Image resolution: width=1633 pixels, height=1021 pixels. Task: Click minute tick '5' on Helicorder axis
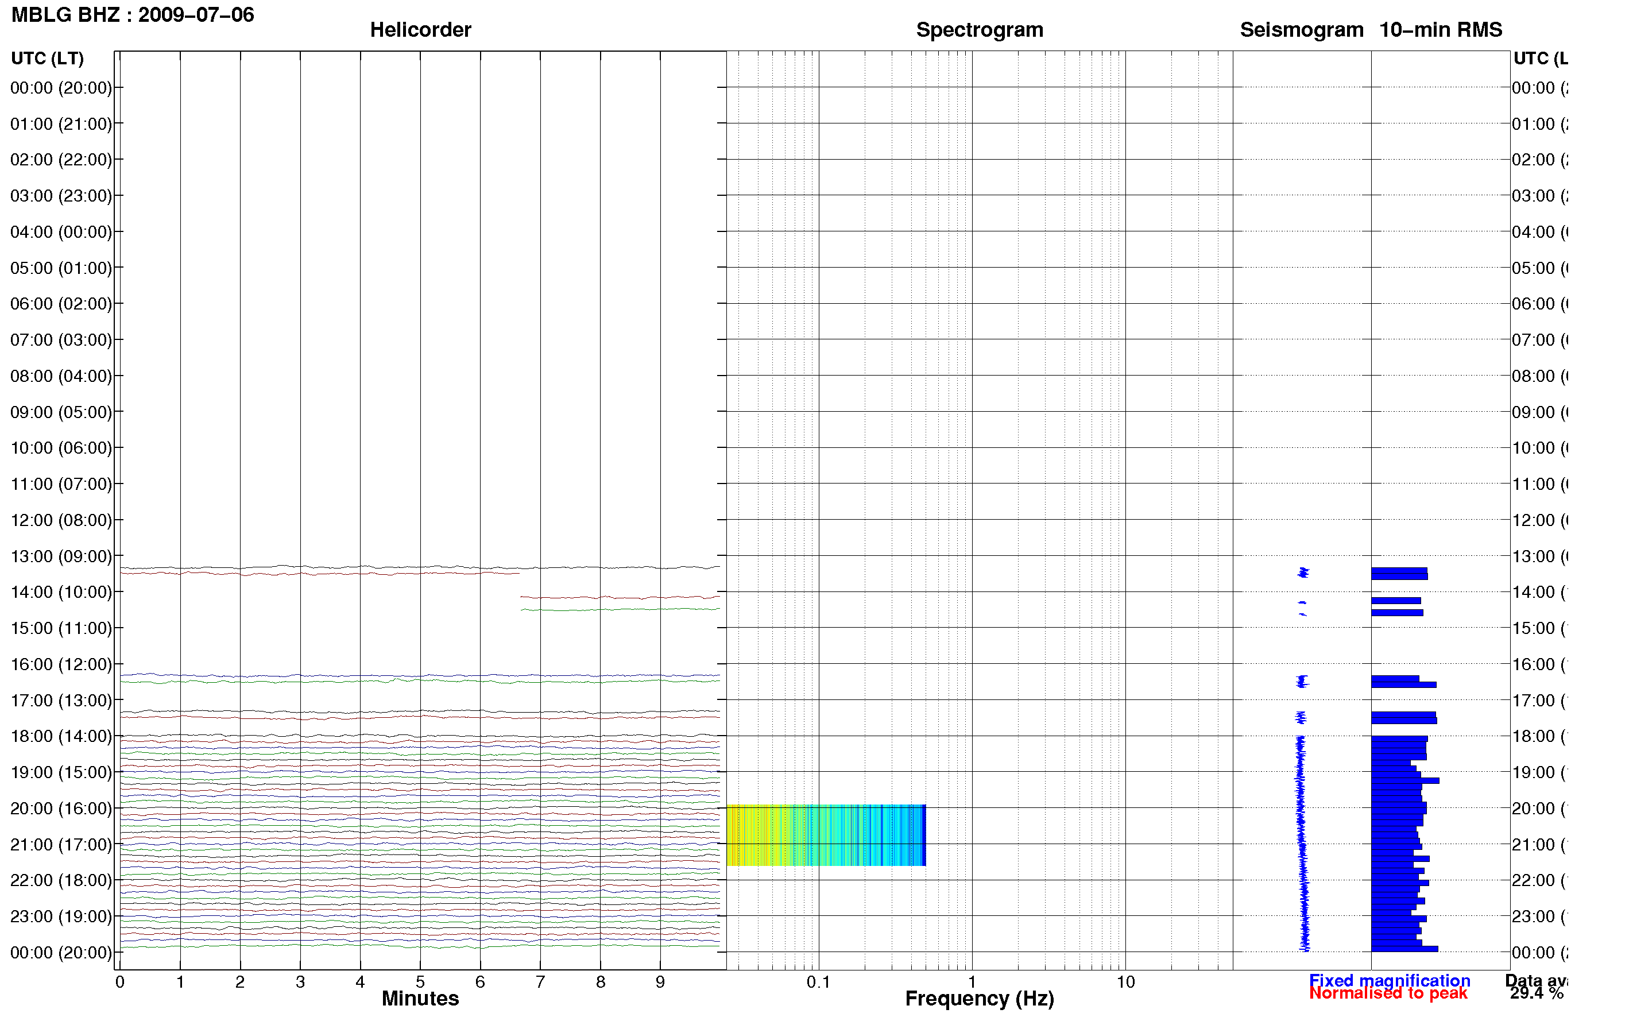420,983
